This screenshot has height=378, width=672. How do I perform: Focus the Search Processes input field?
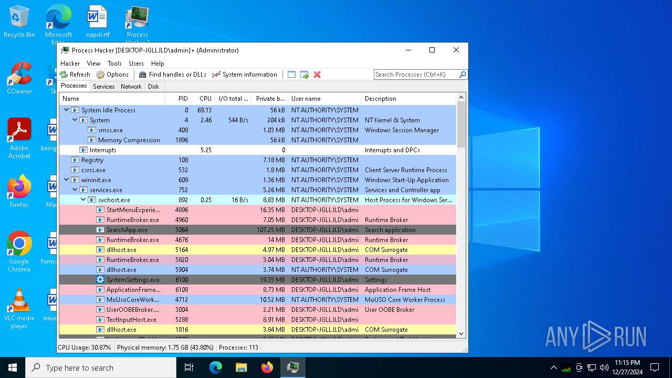(416, 75)
